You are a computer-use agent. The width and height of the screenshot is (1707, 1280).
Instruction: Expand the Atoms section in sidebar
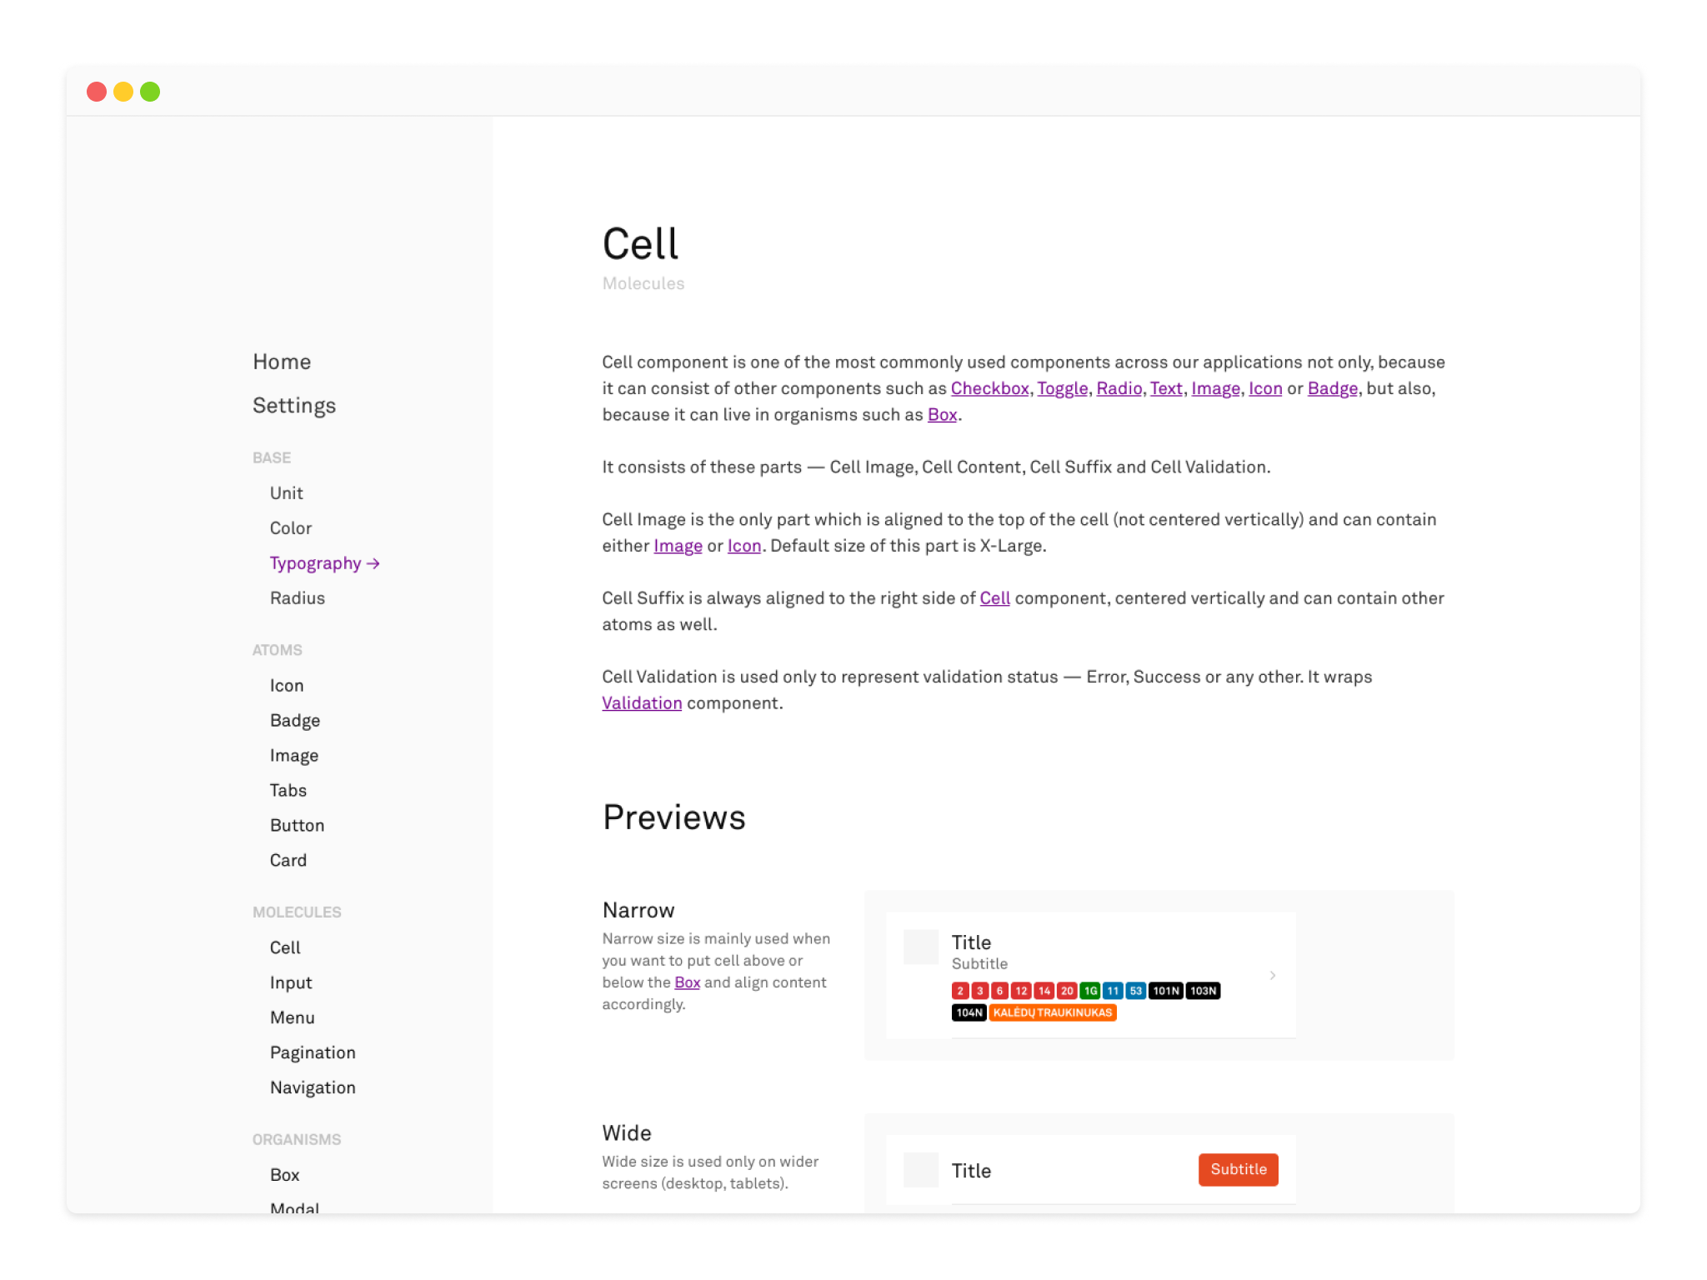tap(276, 649)
